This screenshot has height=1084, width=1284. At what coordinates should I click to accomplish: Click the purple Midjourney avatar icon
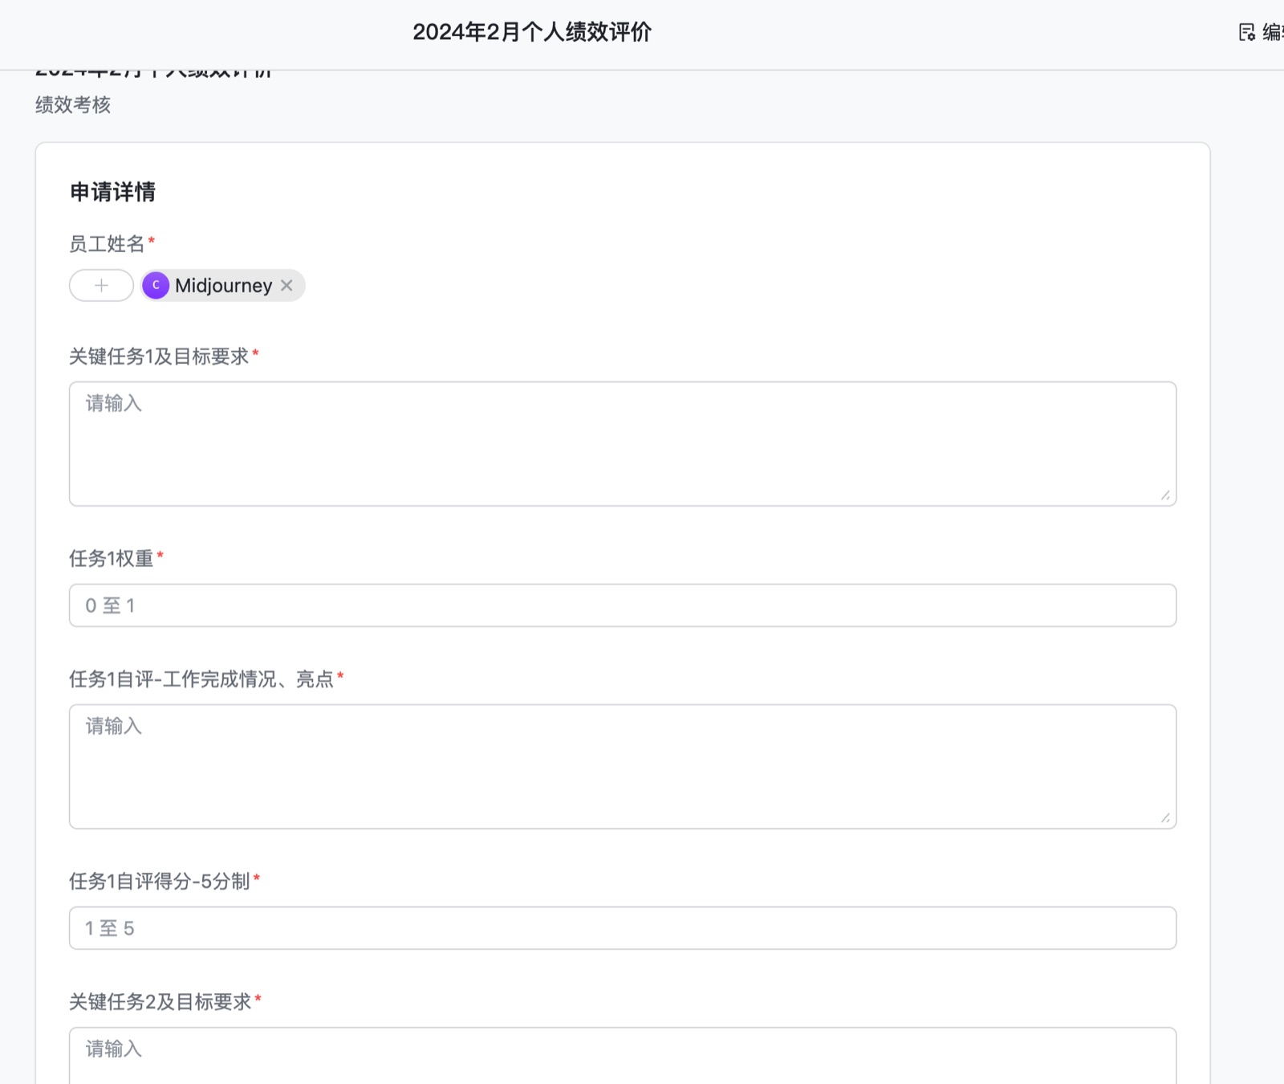(x=156, y=285)
